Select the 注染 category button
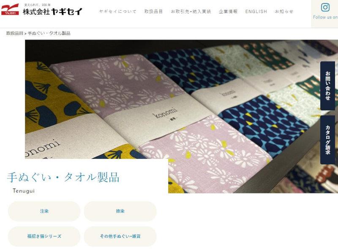Viewport: 338px width, 249px height. [x=44, y=211]
